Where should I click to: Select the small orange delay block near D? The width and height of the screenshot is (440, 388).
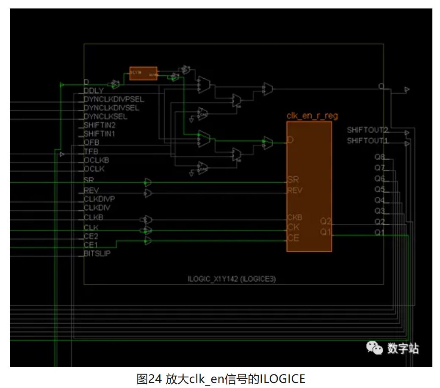click(x=143, y=74)
